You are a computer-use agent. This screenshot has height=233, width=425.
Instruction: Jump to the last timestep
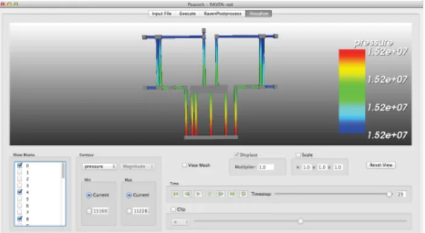[x=232, y=194]
